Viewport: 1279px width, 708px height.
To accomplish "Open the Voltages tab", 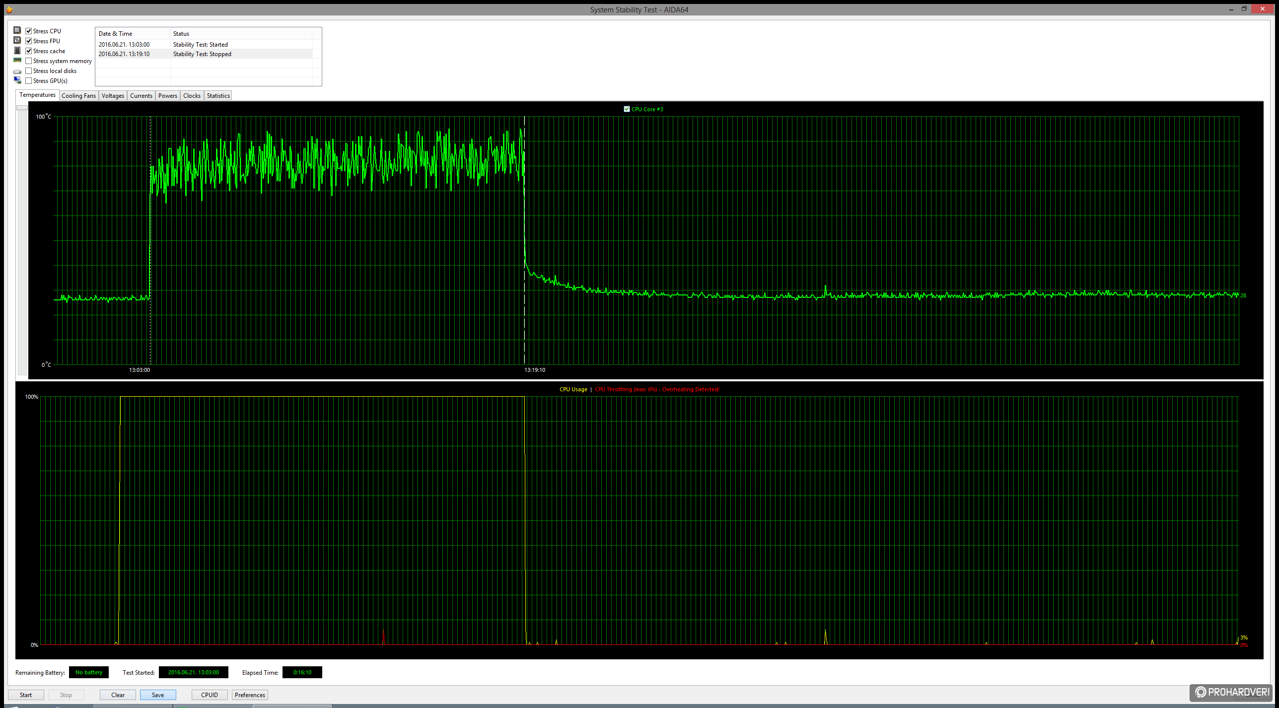I will pyautogui.click(x=113, y=96).
